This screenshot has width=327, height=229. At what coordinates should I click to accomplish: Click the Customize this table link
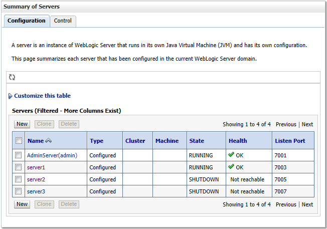pos(42,96)
